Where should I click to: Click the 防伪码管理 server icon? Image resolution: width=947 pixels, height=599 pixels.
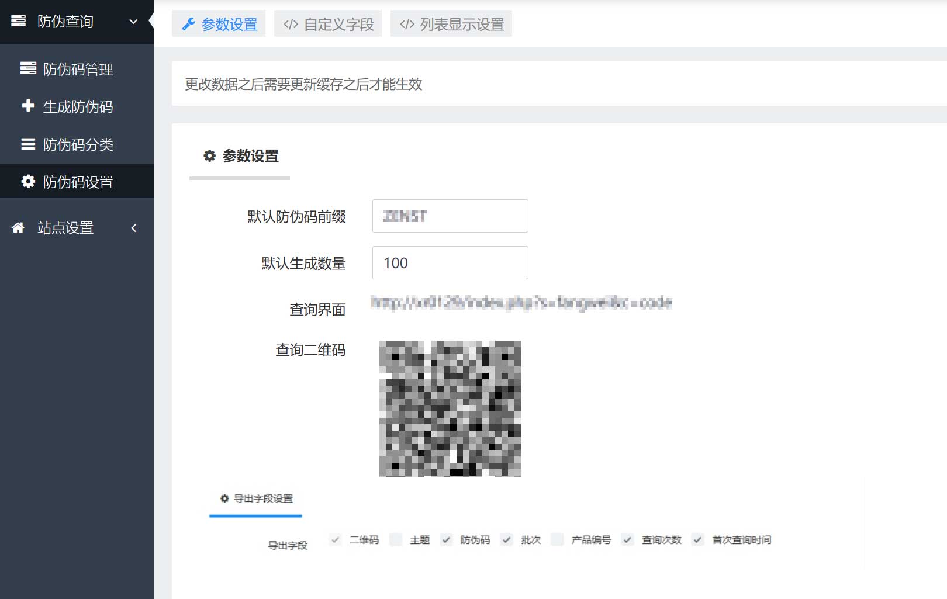click(x=28, y=68)
